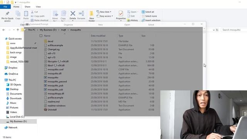Open Network in navigation pane

(11, 127)
